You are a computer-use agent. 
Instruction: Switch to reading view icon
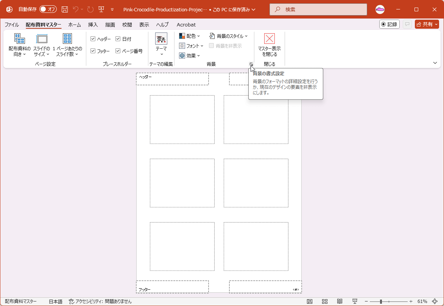(340, 301)
